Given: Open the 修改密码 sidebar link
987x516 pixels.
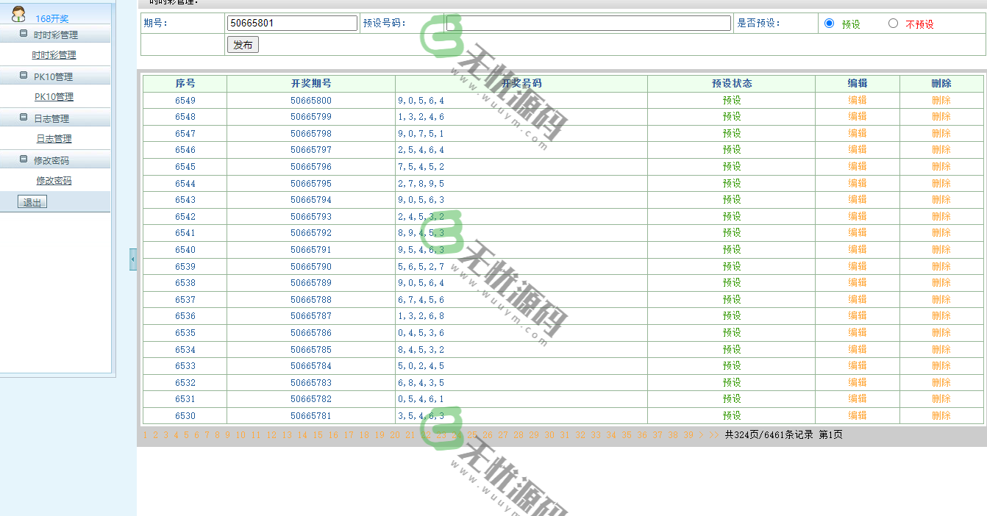Looking at the screenshot, I should point(54,181).
